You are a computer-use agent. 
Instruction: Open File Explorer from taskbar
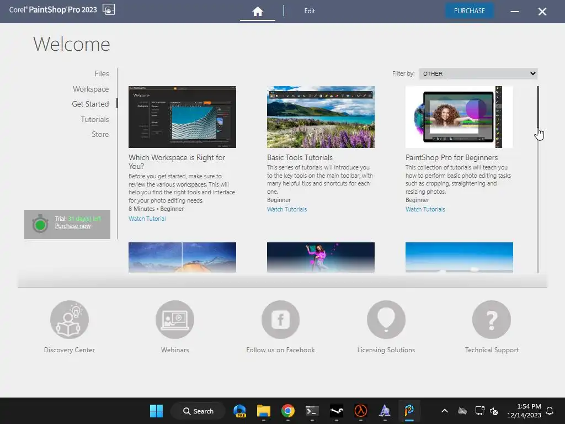[x=263, y=411]
